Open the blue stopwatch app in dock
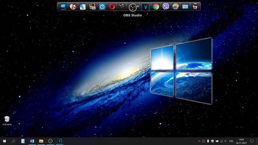 (102, 7)
